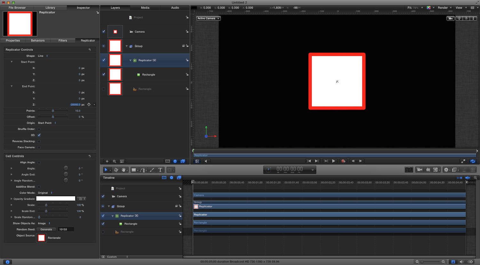480x265 pixels.
Task: Open Color Mode dropdown set to Original
Action: tap(45, 193)
